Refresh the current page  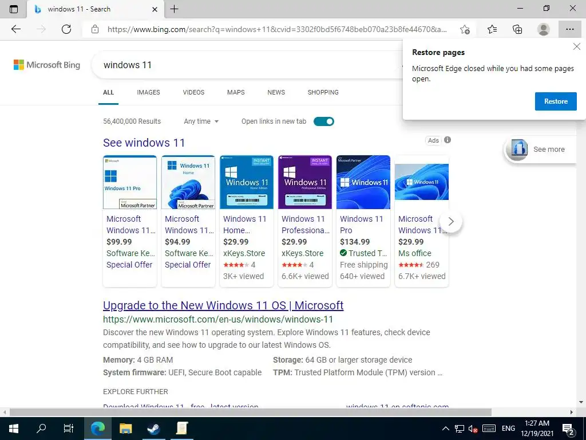pyautogui.click(x=66, y=29)
